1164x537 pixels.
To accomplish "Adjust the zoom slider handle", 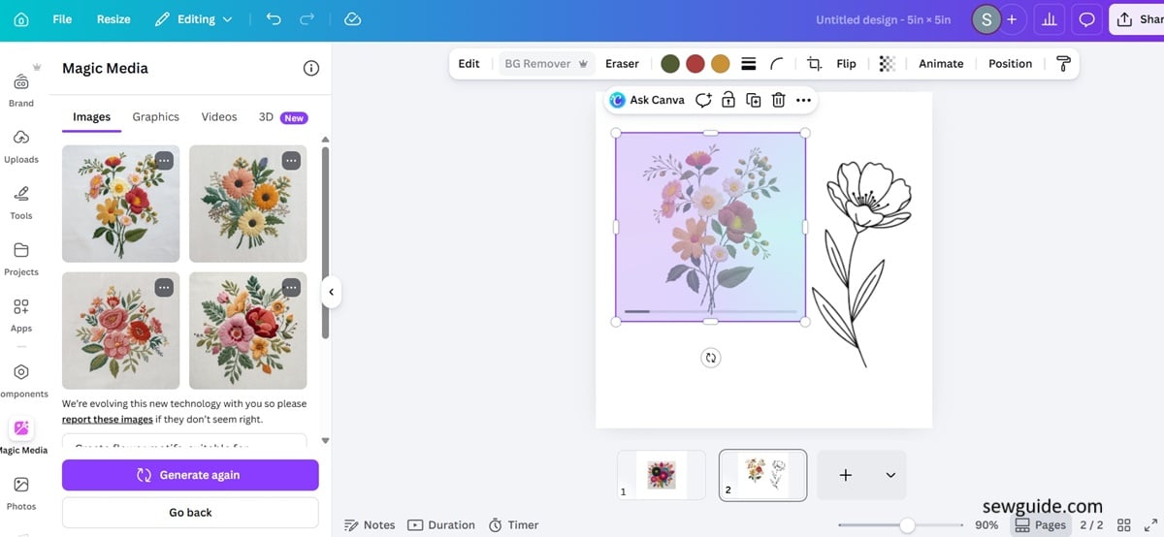I will [907, 524].
